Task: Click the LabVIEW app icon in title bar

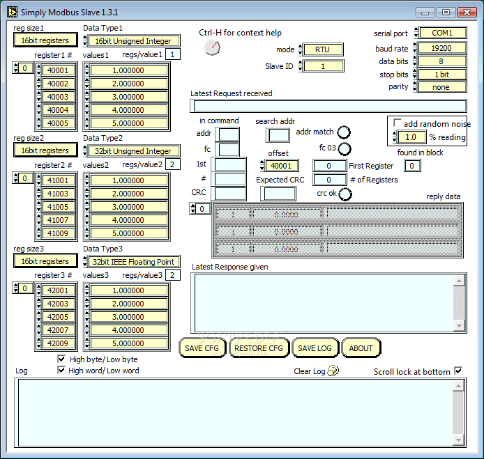Action: click(x=12, y=12)
